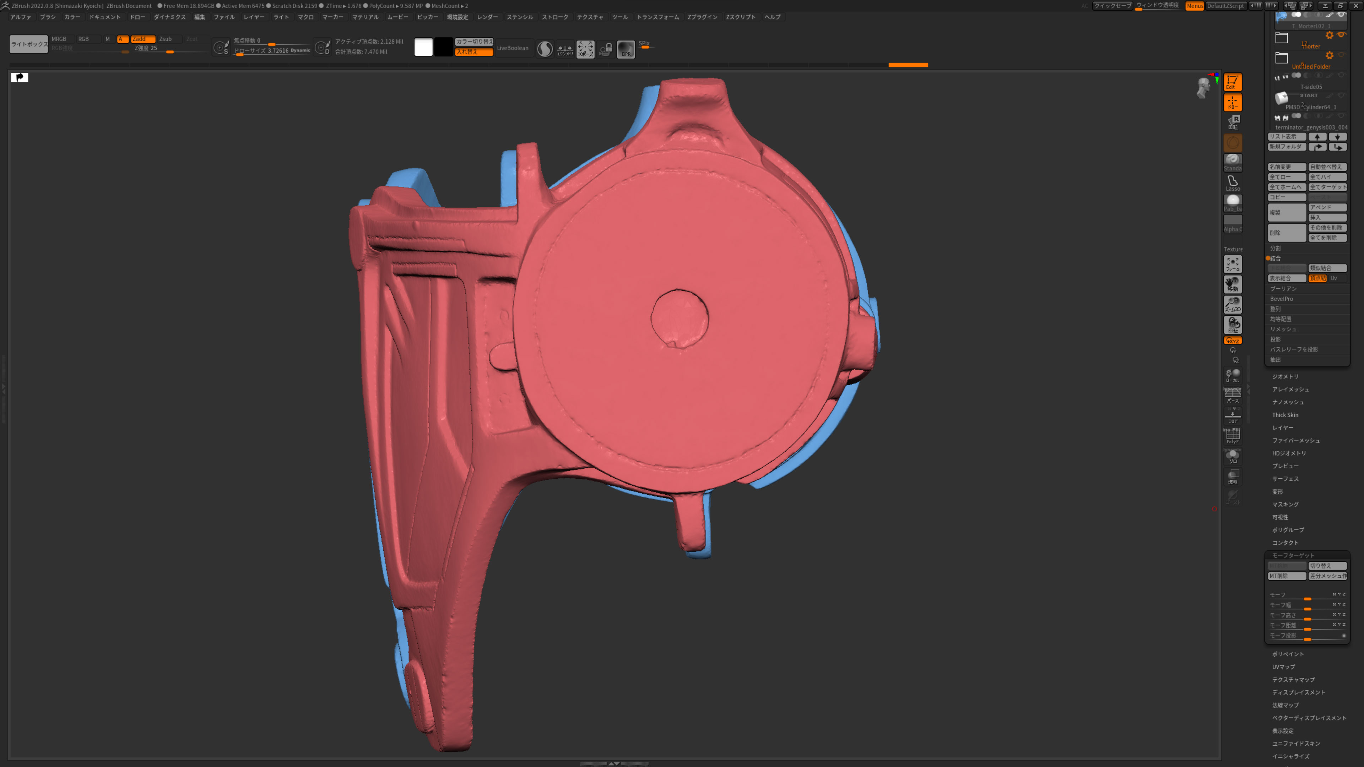
Task: Expand the 変形 section
Action: point(1277,492)
